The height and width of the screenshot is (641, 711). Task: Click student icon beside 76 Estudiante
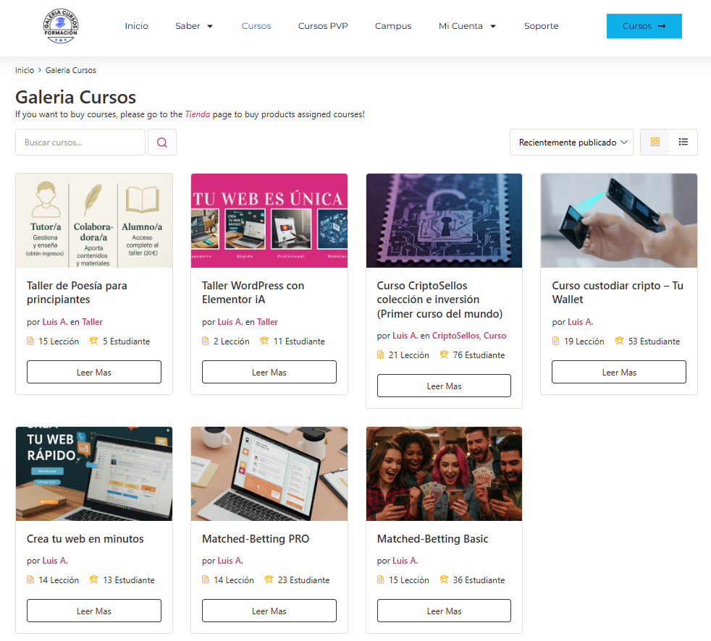pyautogui.click(x=444, y=355)
